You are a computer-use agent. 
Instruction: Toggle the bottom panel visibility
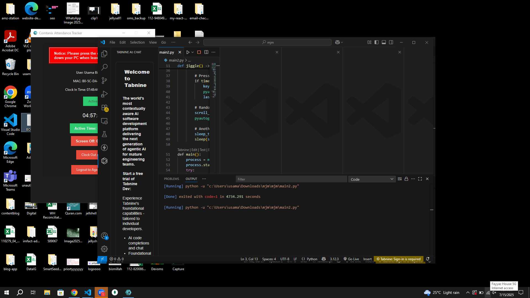coord(384,42)
